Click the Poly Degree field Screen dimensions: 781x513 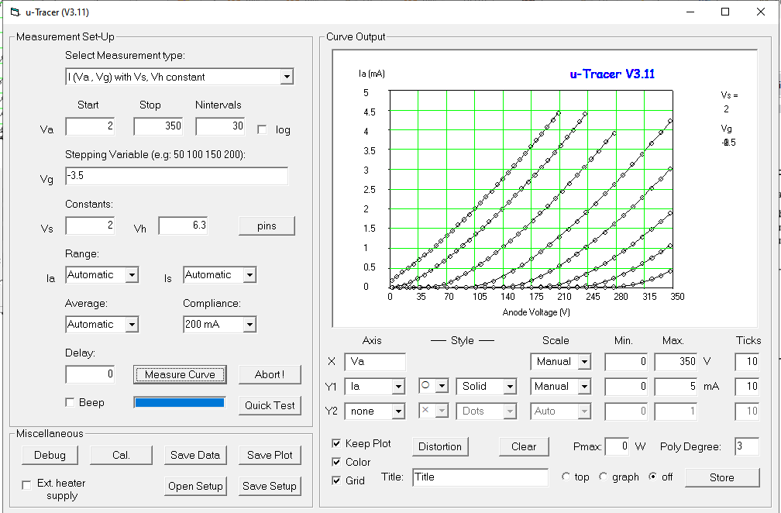click(x=747, y=446)
